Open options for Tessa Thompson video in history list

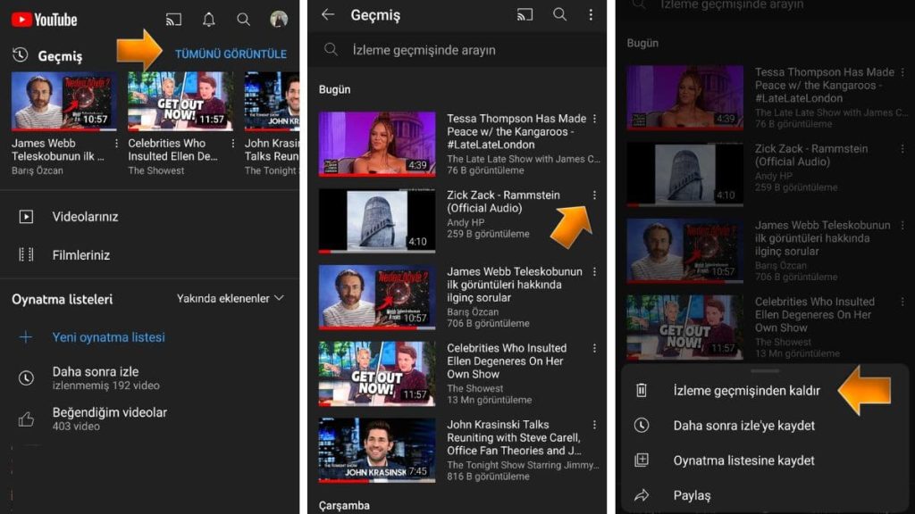point(594,119)
